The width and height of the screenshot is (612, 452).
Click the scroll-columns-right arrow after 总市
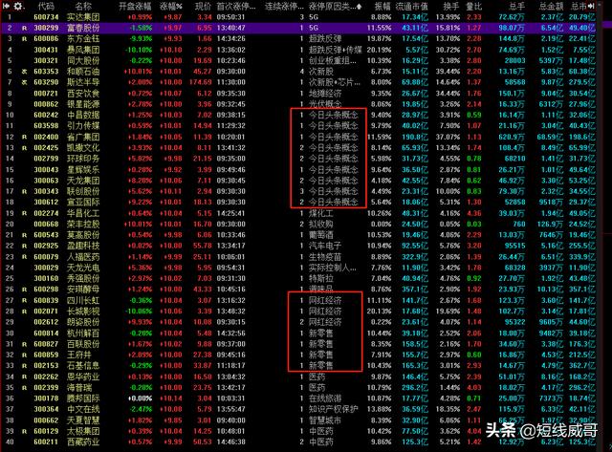tap(591, 7)
